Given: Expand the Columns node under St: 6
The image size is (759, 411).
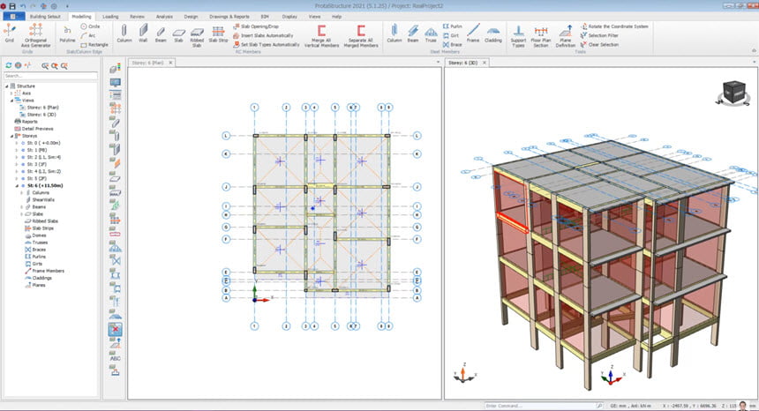Looking at the screenshot, I should (21, 193).
